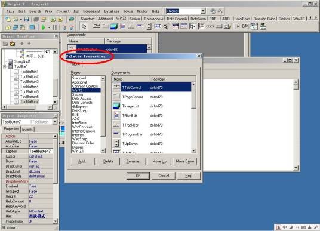Image resolution: width=320 pixels, height=231 pixels.
Task: Click the Caption property value ToolButton7
Action: click(x=41, y=151)
